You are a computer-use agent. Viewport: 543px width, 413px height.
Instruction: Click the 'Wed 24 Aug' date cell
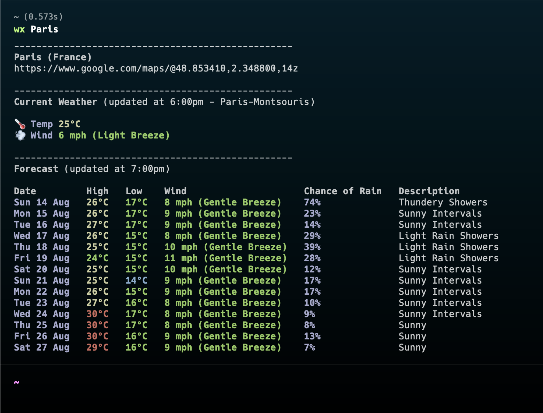[42, 314]
